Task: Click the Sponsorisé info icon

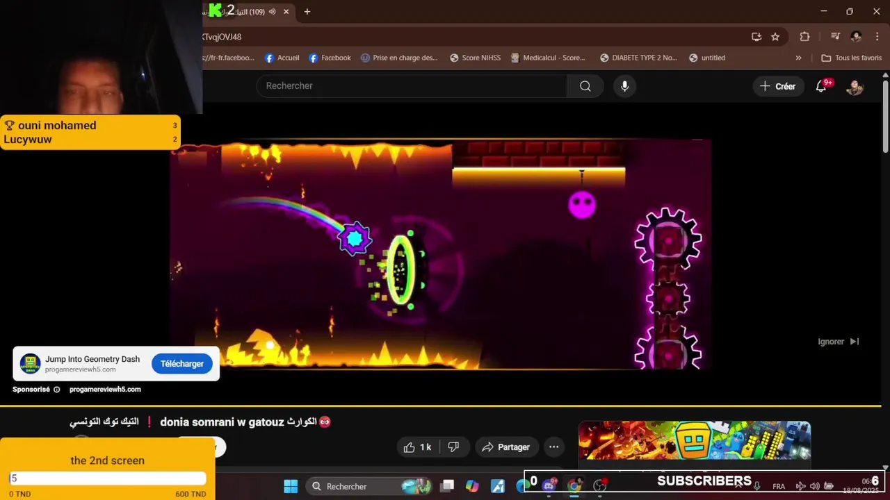Action: pos(57,390)
